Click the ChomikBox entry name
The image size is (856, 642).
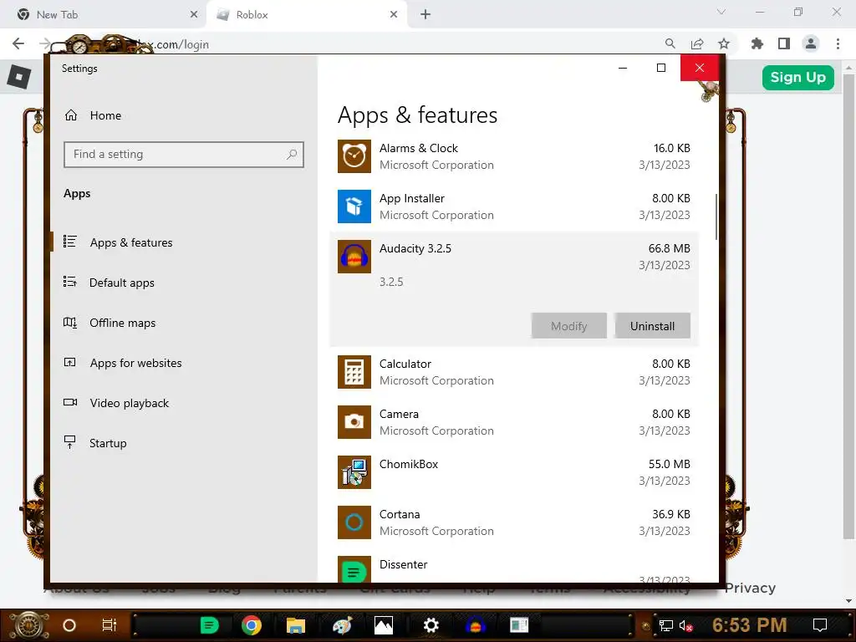[x=408, y=464]
